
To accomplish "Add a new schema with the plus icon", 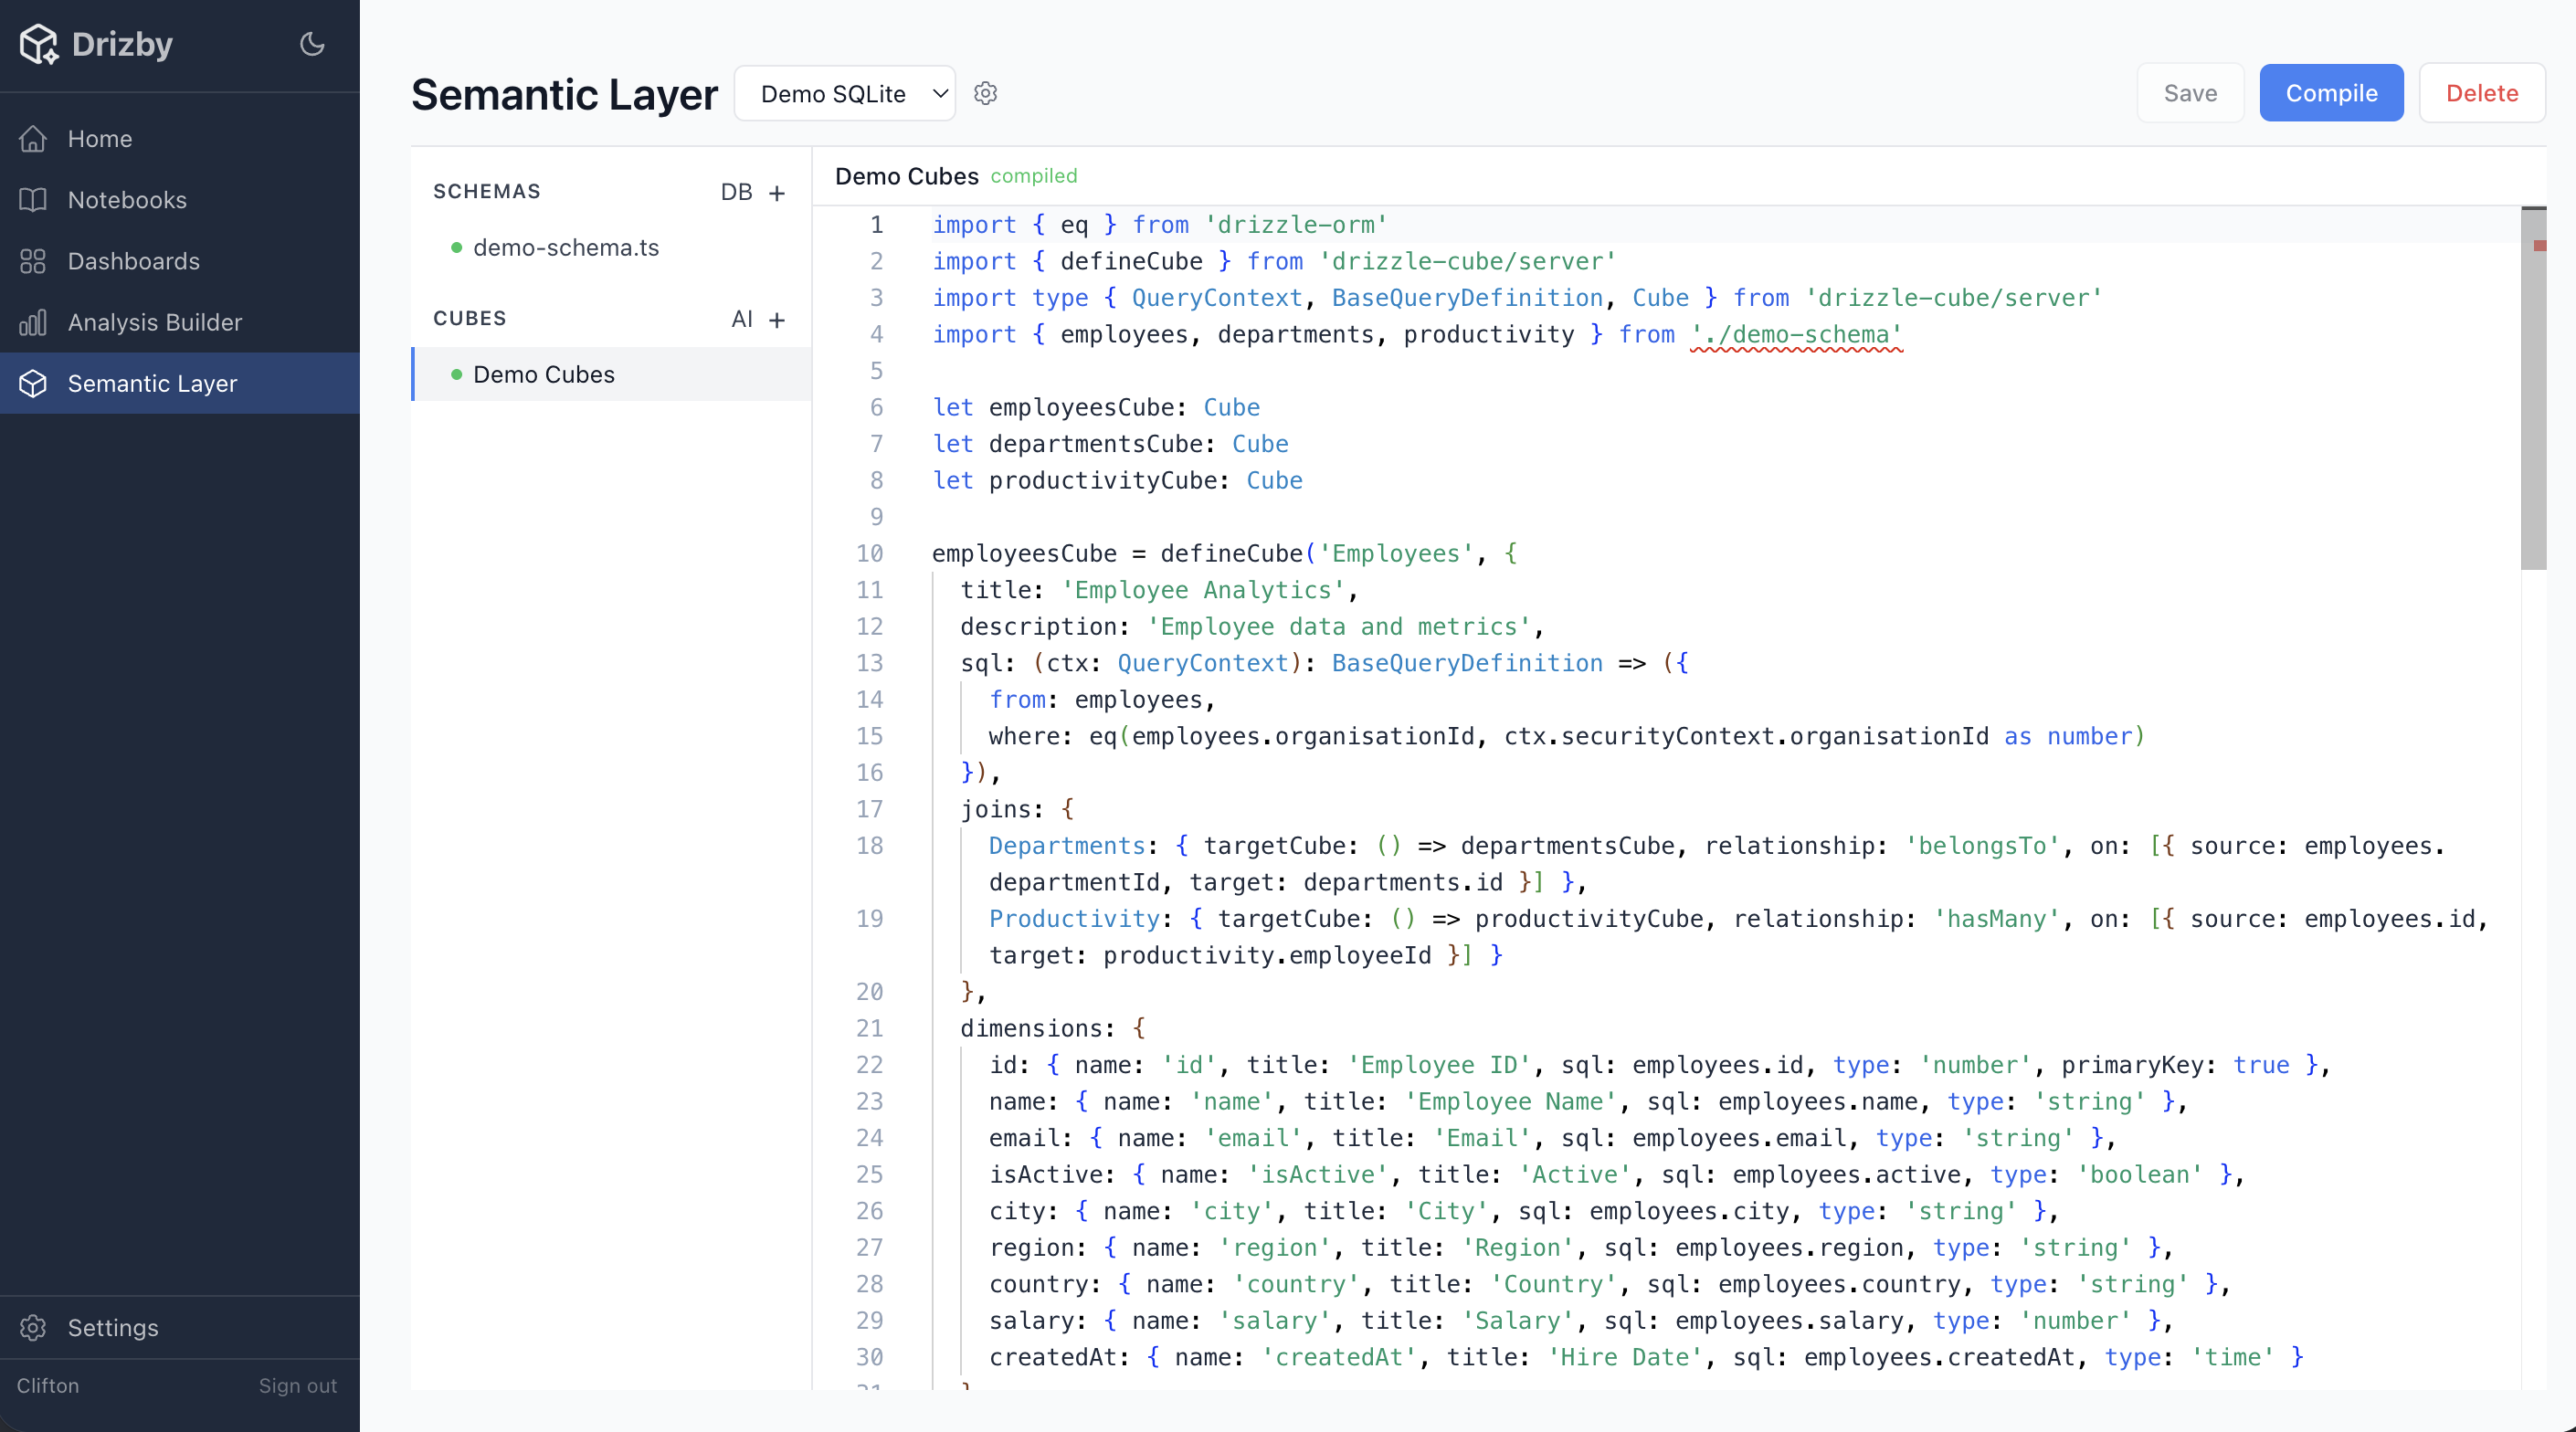I will [x=779, y=192].
